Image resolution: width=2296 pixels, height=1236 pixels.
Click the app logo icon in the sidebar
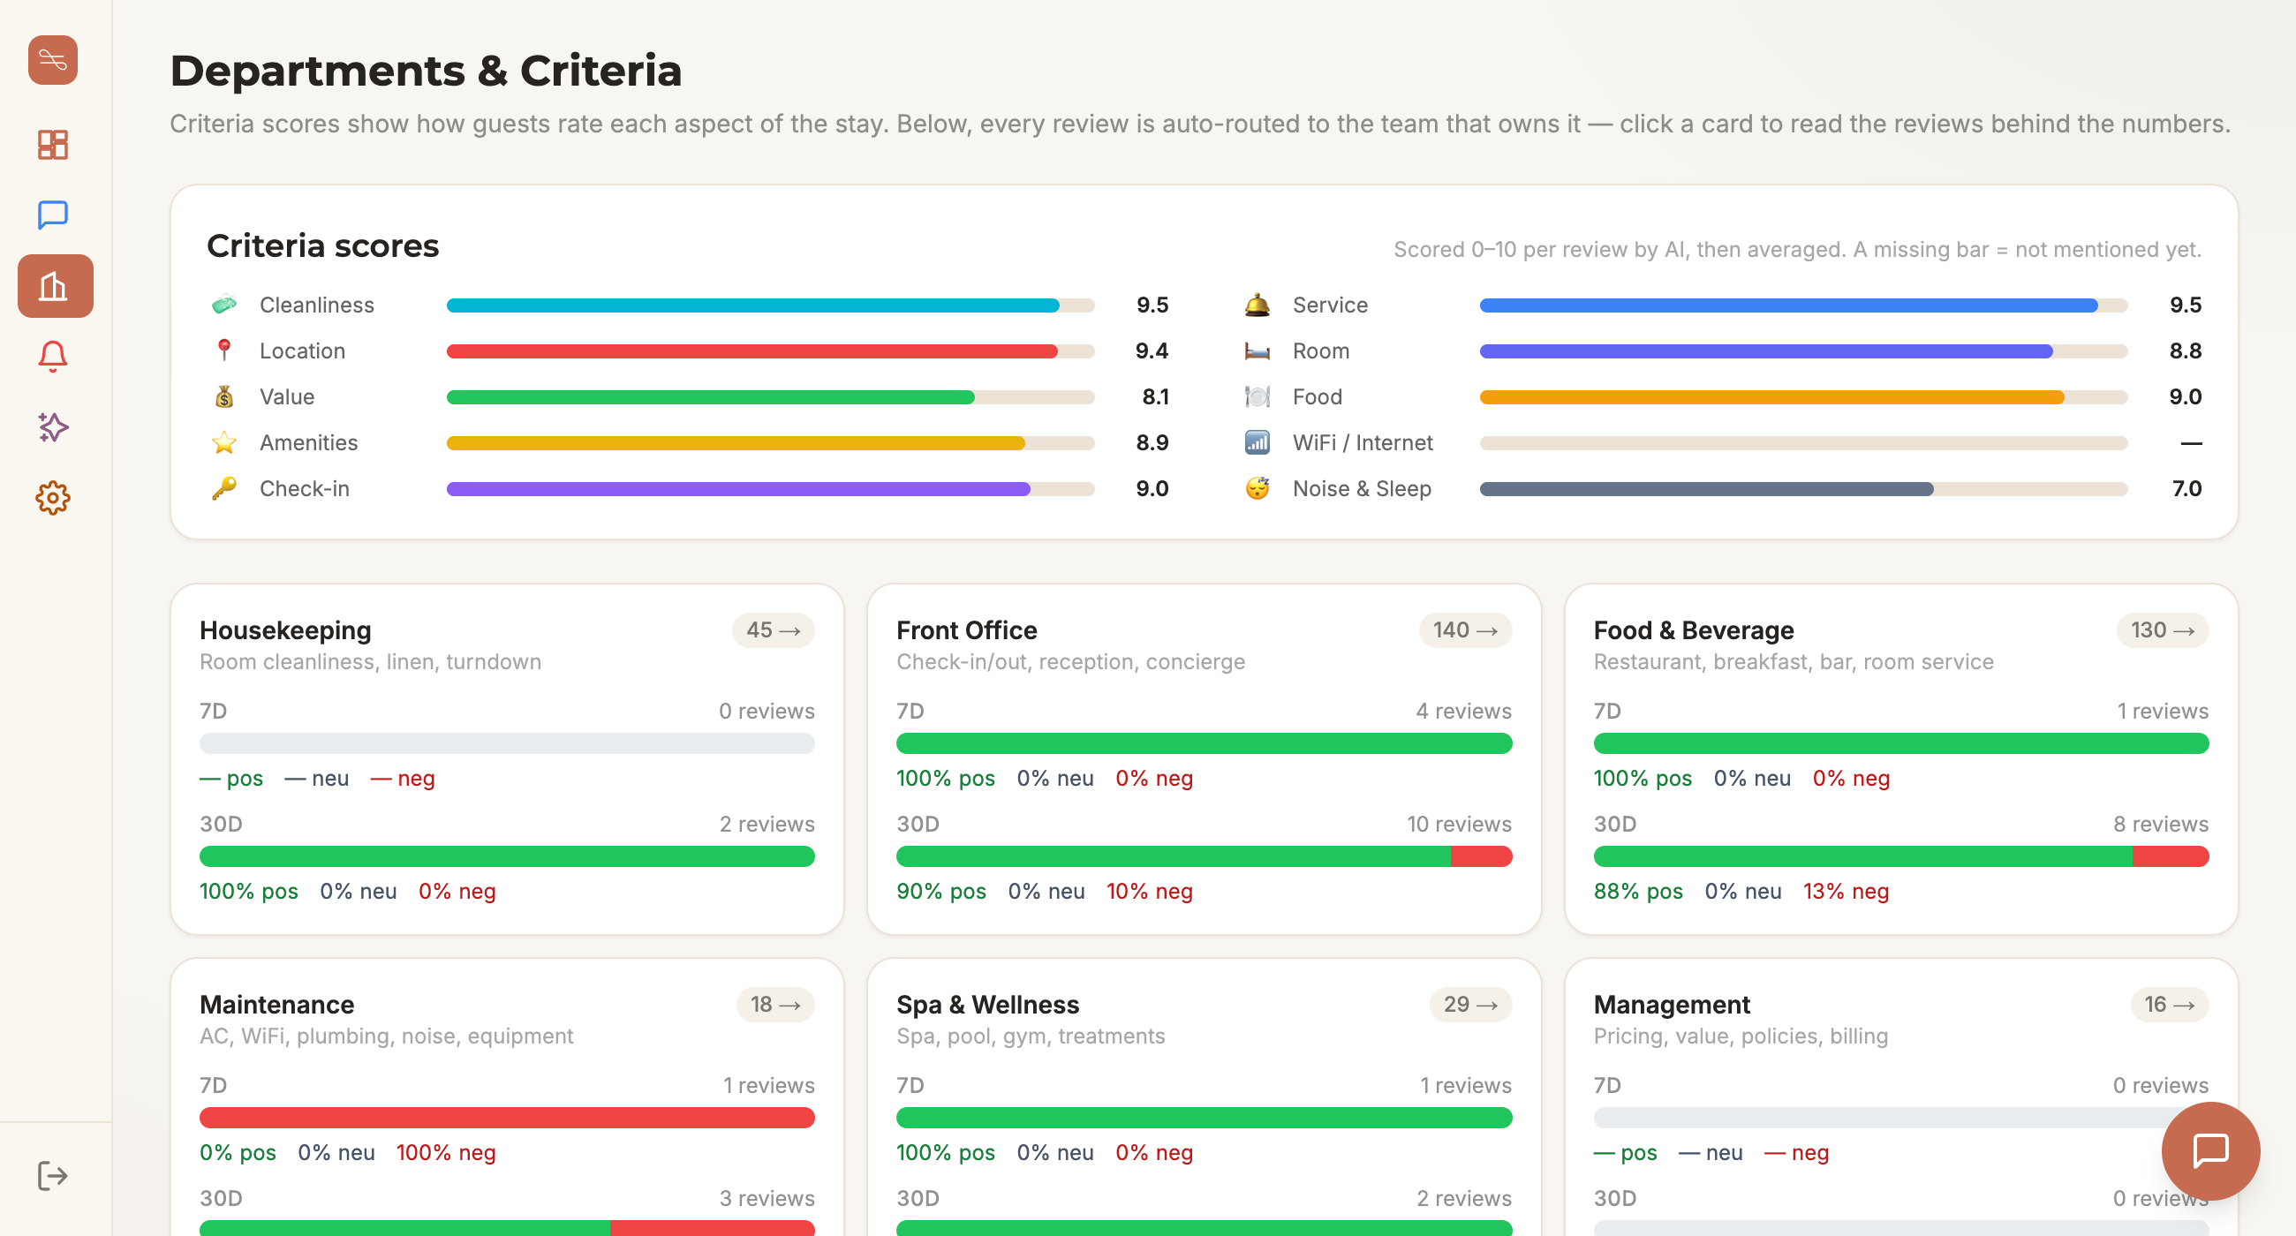coord(53,60)
